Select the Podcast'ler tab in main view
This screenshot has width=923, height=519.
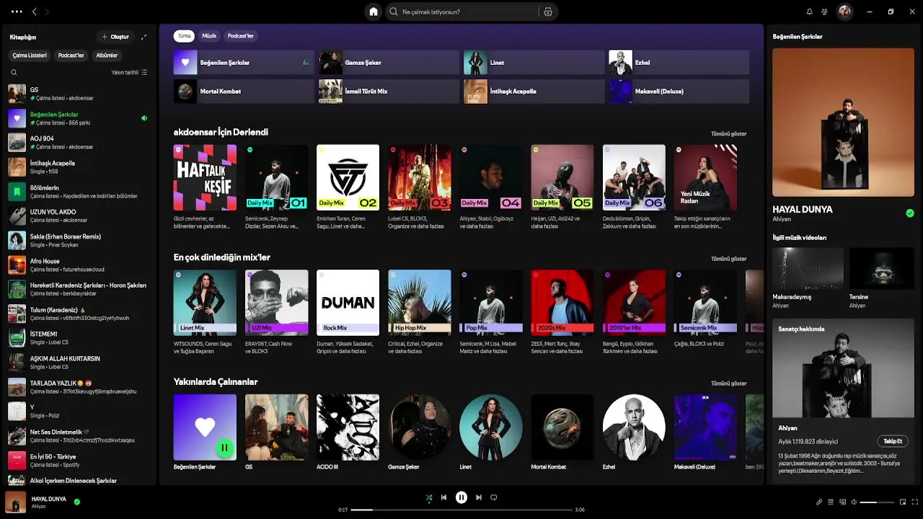[241, 35]
